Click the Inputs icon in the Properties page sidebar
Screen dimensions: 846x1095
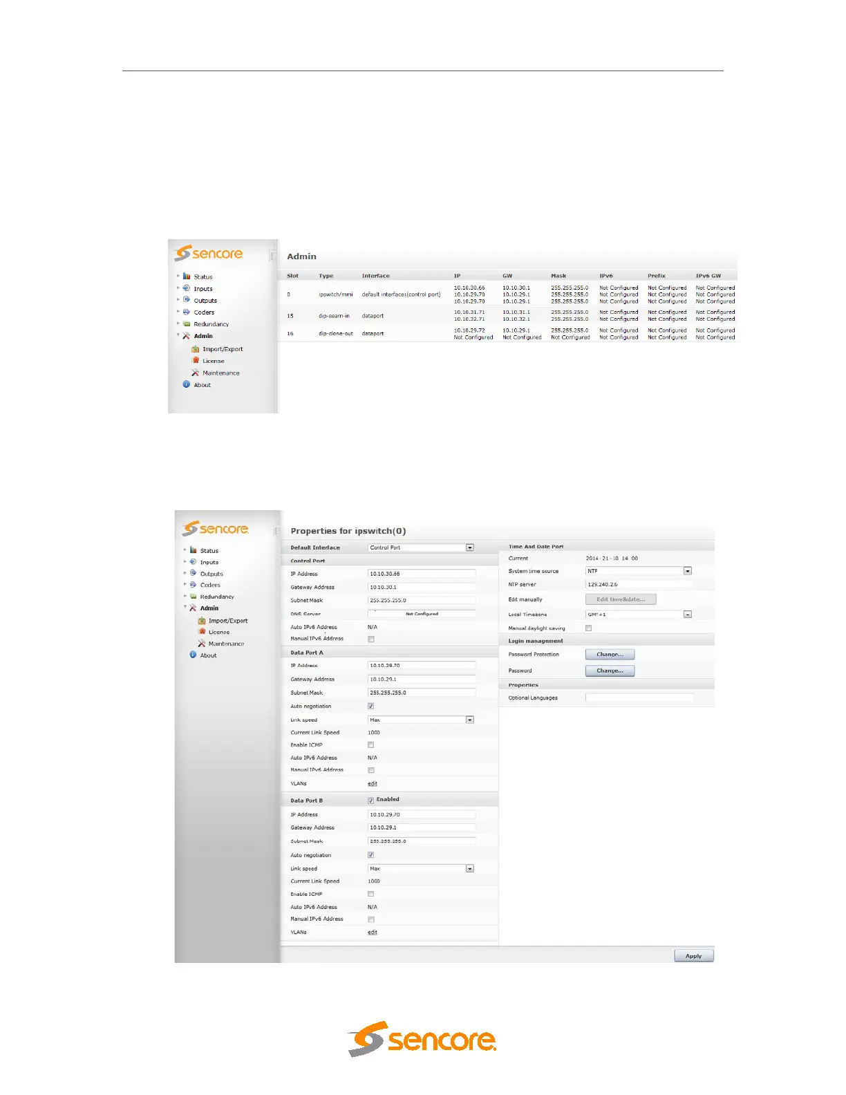pos(194,562)
